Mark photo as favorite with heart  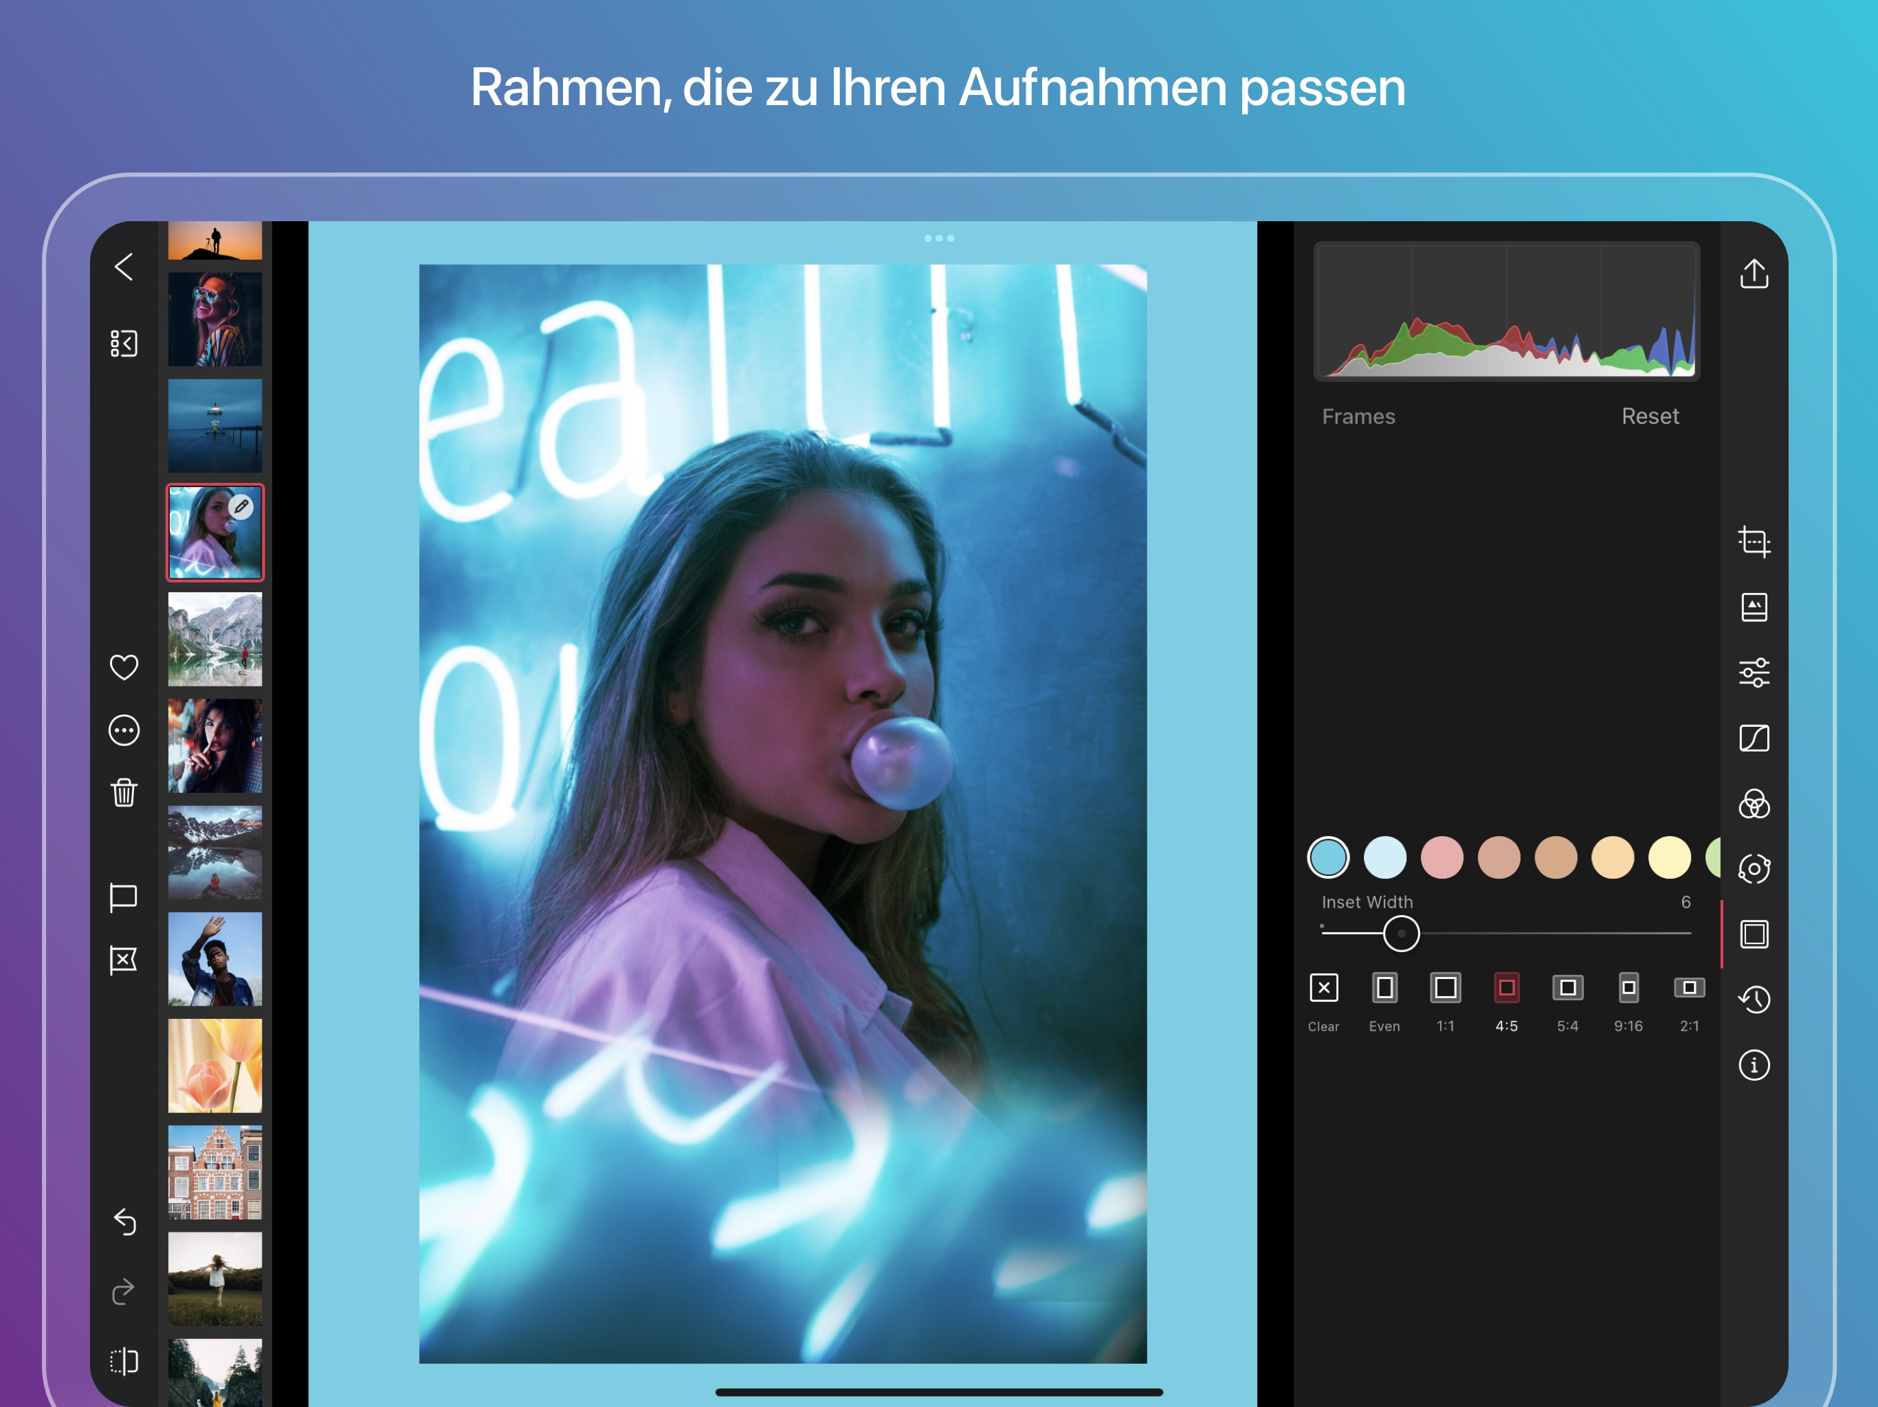click(124, 667)
